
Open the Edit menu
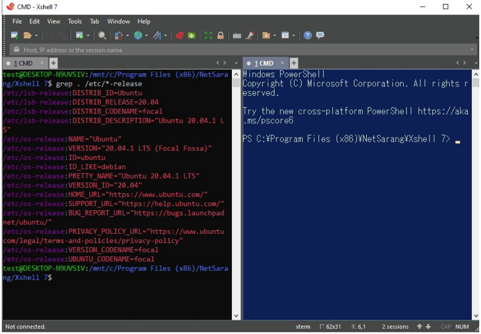click(35, 21)
